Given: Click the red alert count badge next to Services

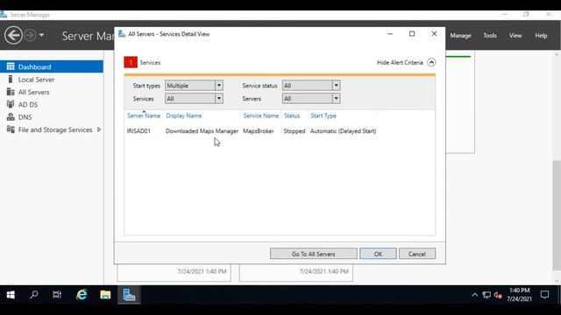Looking at the screenshot, I should (x=131, y=62).
